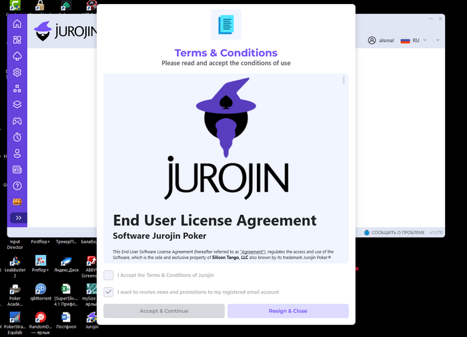Check I Accept the Terms & Conditions

click(108, 275)
